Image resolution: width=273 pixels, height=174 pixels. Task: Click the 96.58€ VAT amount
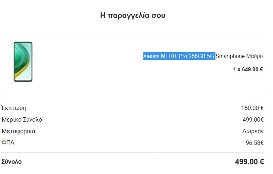254,143
